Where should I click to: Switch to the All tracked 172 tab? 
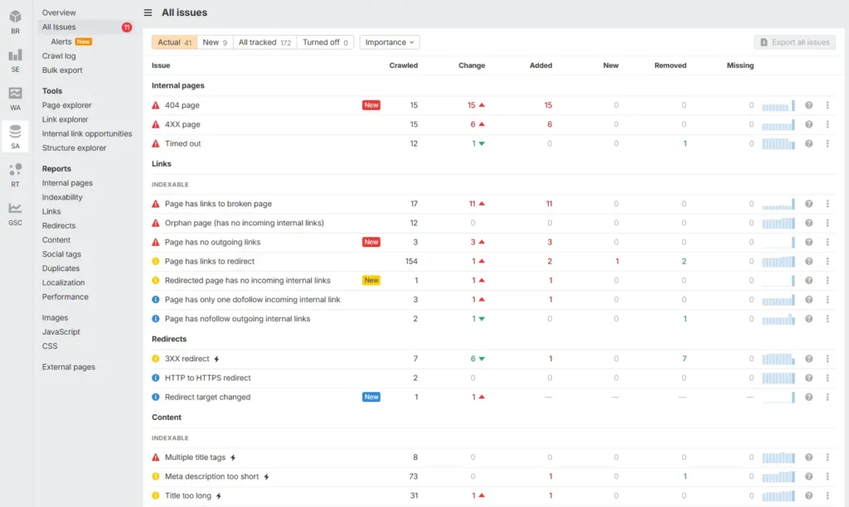264,42
